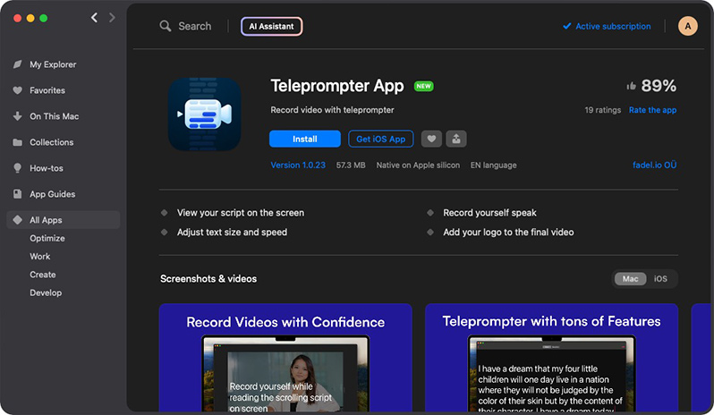Click Get iOS App button
Image resolution: width=714 pixels, height=415 pixels.
click(380, 139)
